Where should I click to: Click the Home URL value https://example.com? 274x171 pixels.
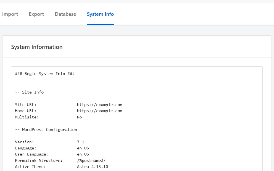click(100, 111)
